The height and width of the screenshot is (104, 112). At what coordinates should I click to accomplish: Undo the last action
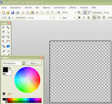(x=48, y=12)
